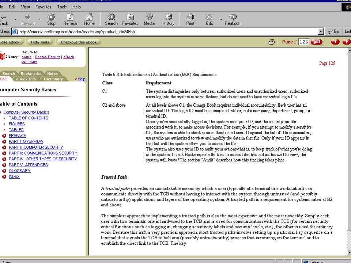Open the INDEX link
The image size is (351, 263).
[14, 176]
